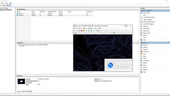Screen dimensions: 170x96
Task: Select DESKTOP-CEMM7DO in the left tree
Action: tap(6, 10)
